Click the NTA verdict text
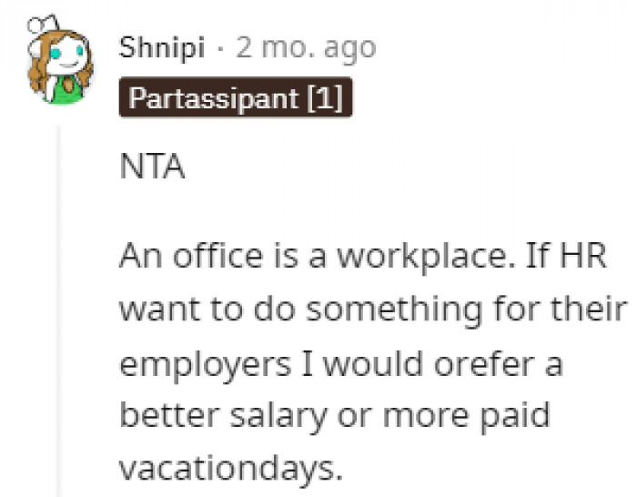 [x=152, y=166]
